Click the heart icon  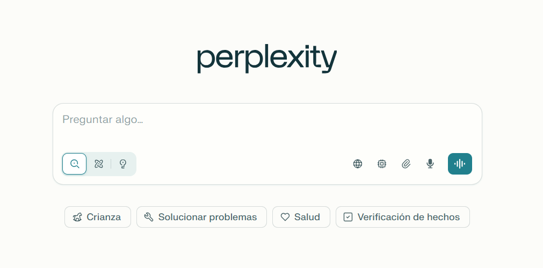pyautogui.click(x=285, y=217)
